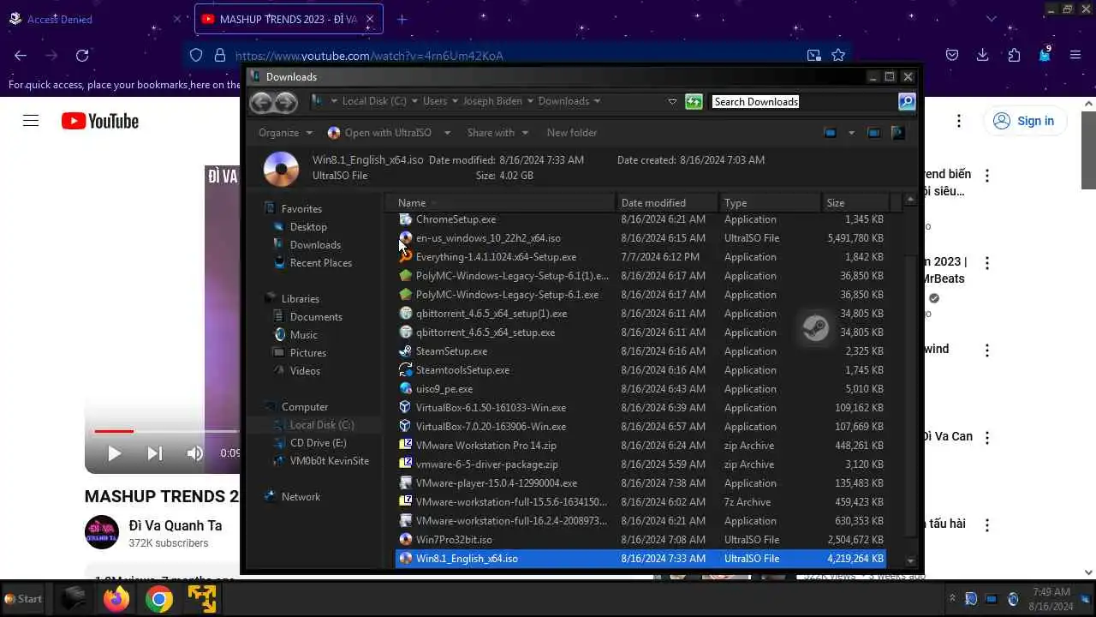Viewport: 1096px width, 617px height.
Task: Click the taskbar clock showing 7:49 AM
Action: 1051,599
